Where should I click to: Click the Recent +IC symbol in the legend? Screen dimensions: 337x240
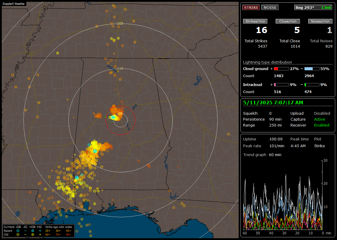click(x=40, y=231)
